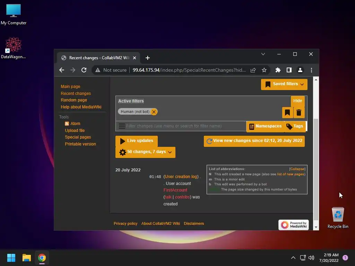
Task: Expand Saved filters dropdown
Action: pyautogui.click(x=284, y=84)
